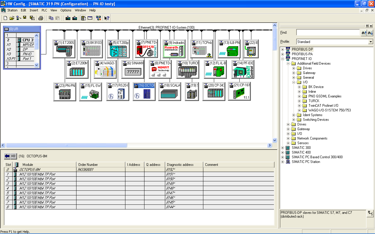Click diagnostic address cell 8144

coord(184,207)
